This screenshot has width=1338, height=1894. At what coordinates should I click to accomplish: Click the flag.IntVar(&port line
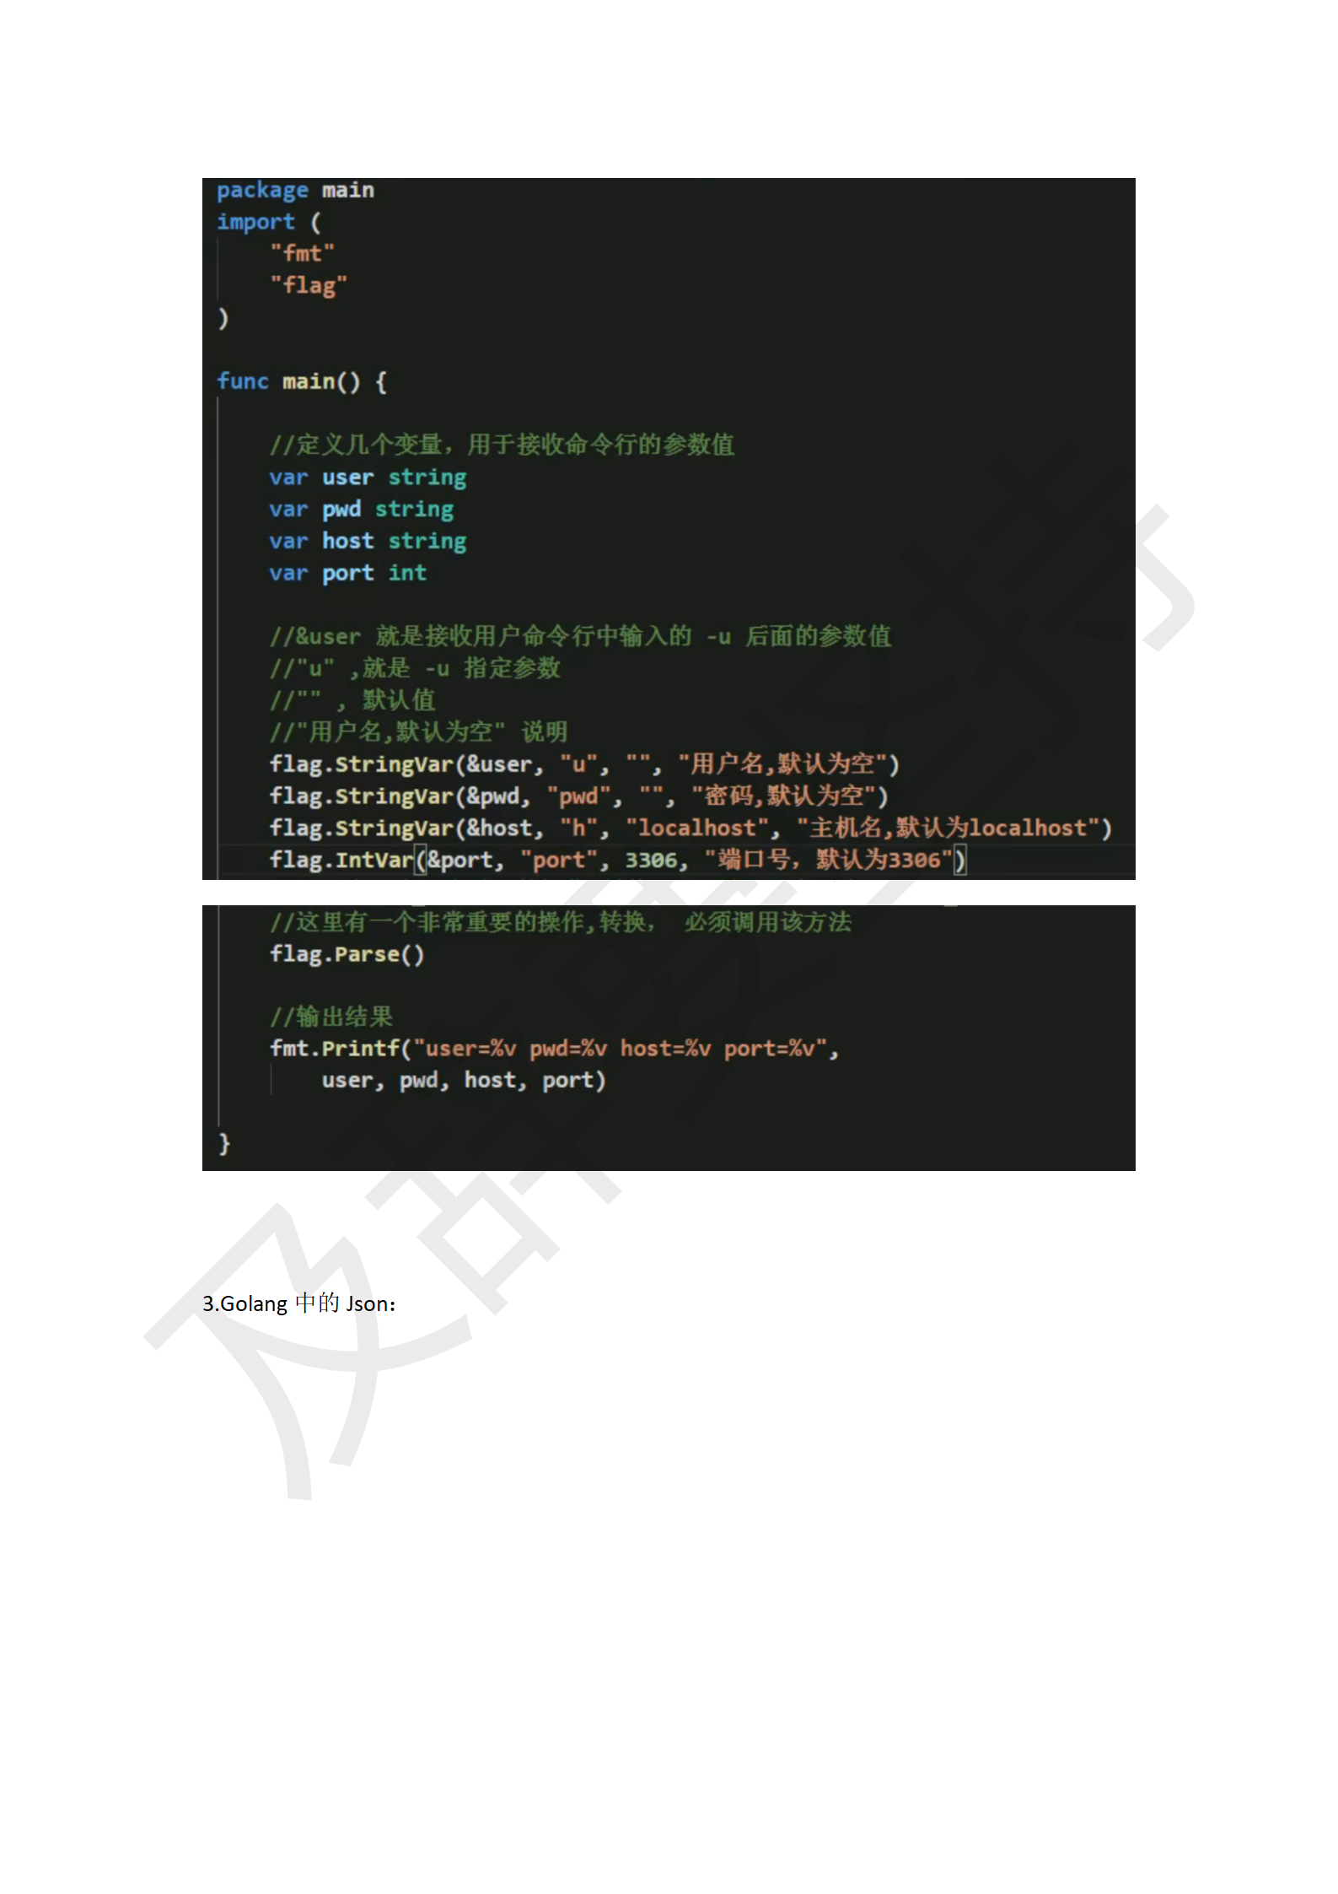(x=618, y=861)
